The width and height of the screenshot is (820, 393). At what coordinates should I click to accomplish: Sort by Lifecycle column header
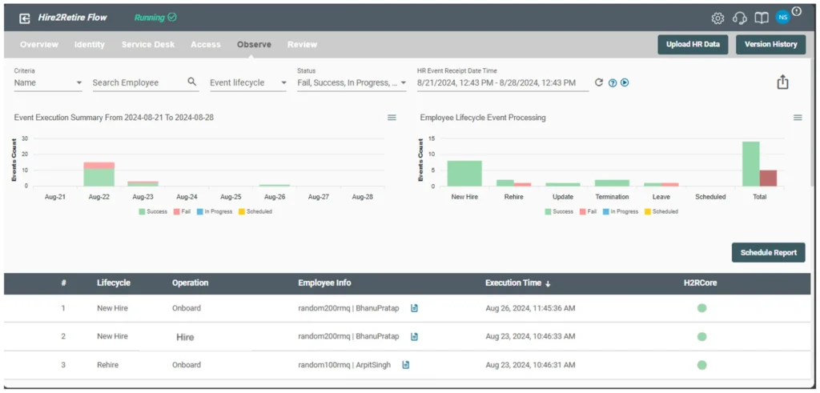(x=114, y=283)
